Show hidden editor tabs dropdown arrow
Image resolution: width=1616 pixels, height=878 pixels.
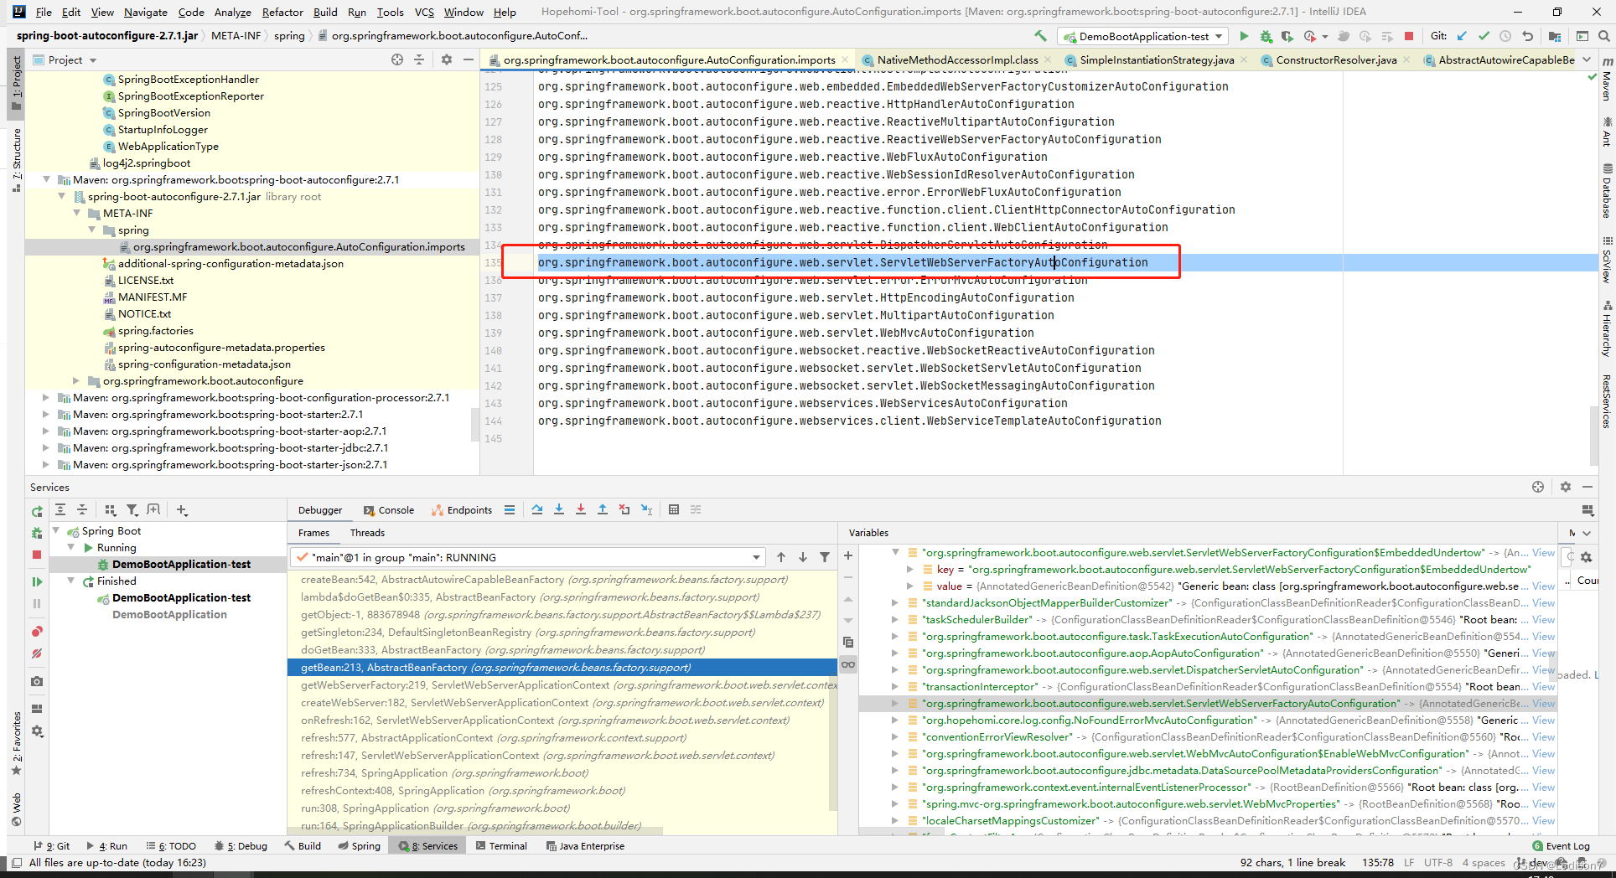coord(1587,59)
